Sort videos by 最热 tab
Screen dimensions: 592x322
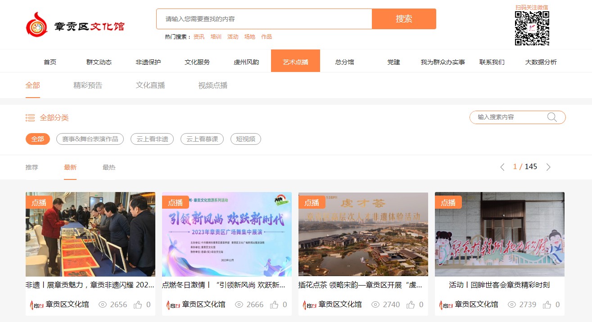(x=109, y=167)
